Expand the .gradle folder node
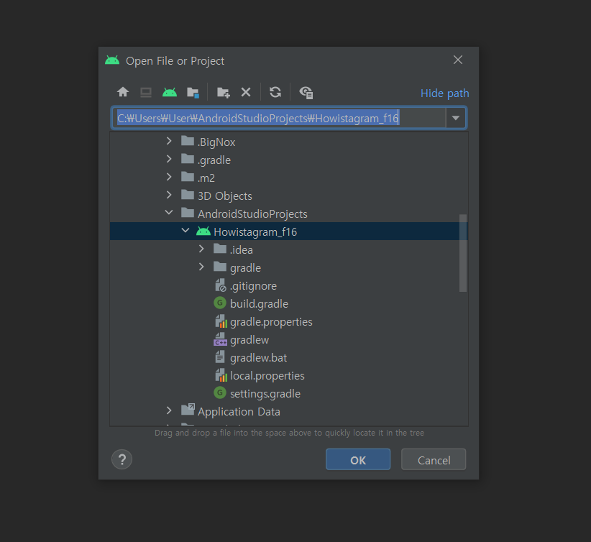This screenshot has width=591, height=542. pos(169,159)
